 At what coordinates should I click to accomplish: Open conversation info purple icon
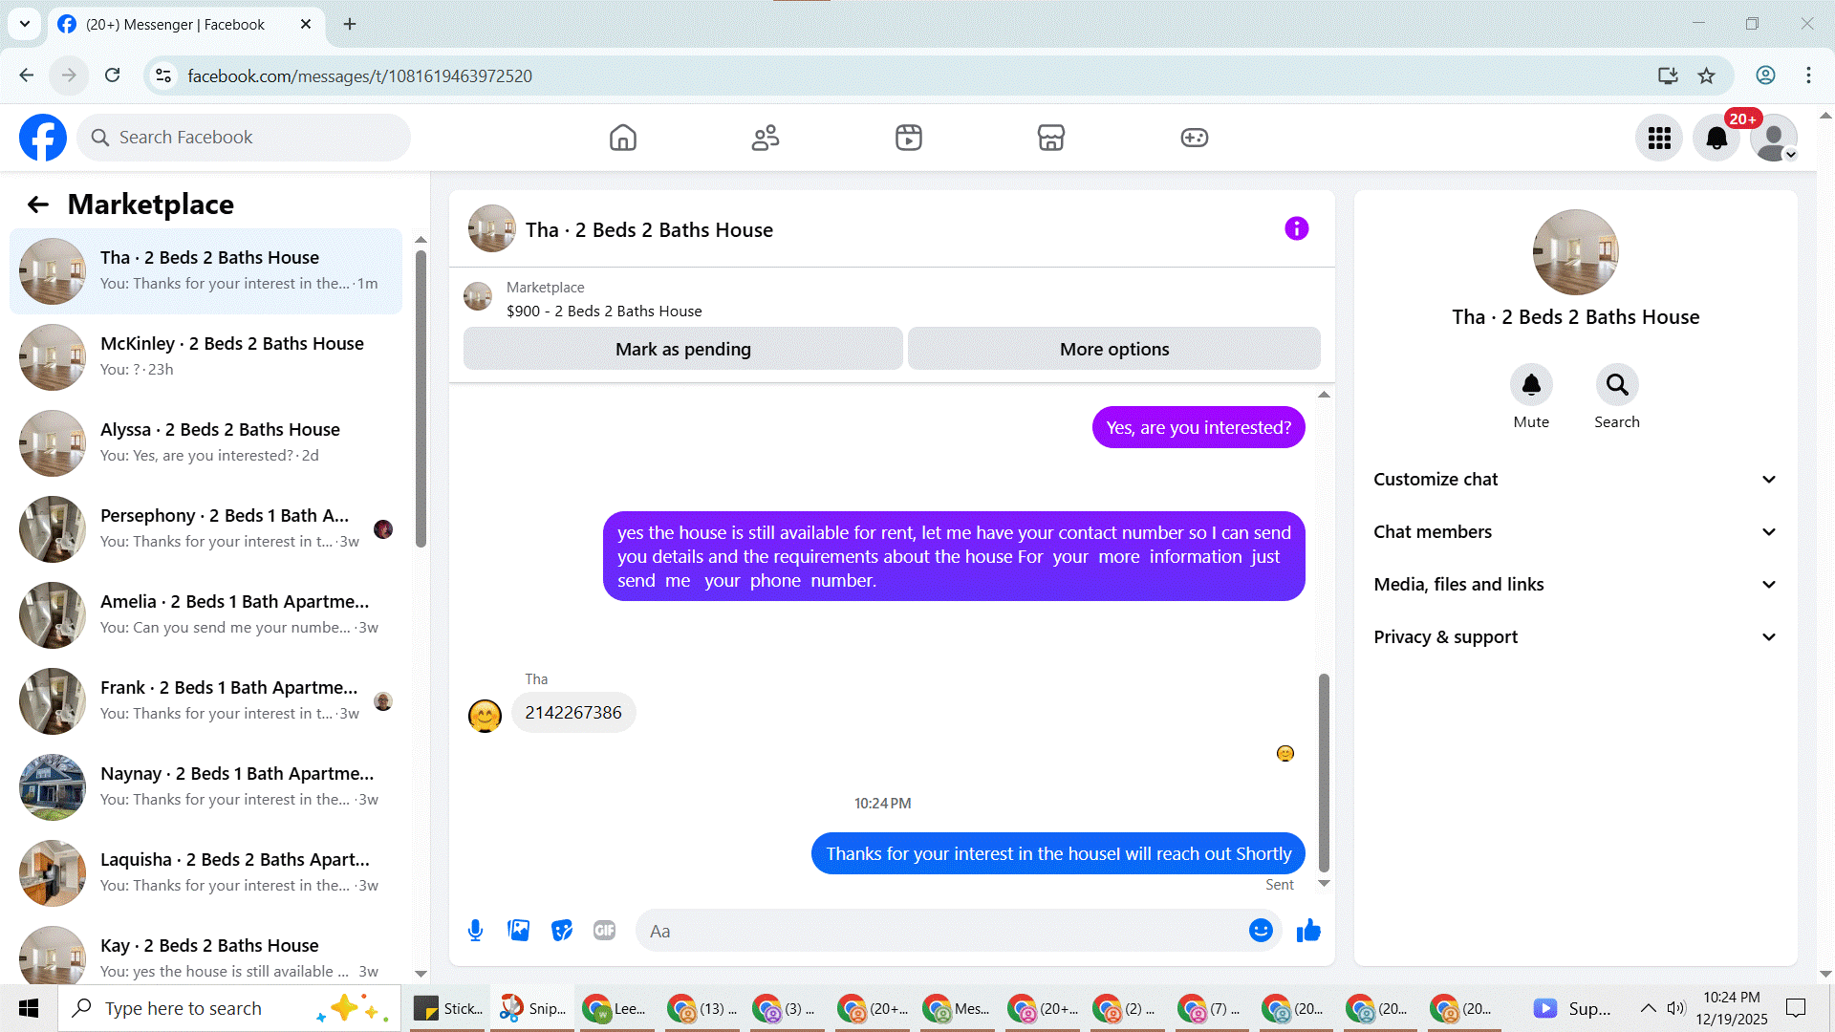click(x=1296, y=229)
